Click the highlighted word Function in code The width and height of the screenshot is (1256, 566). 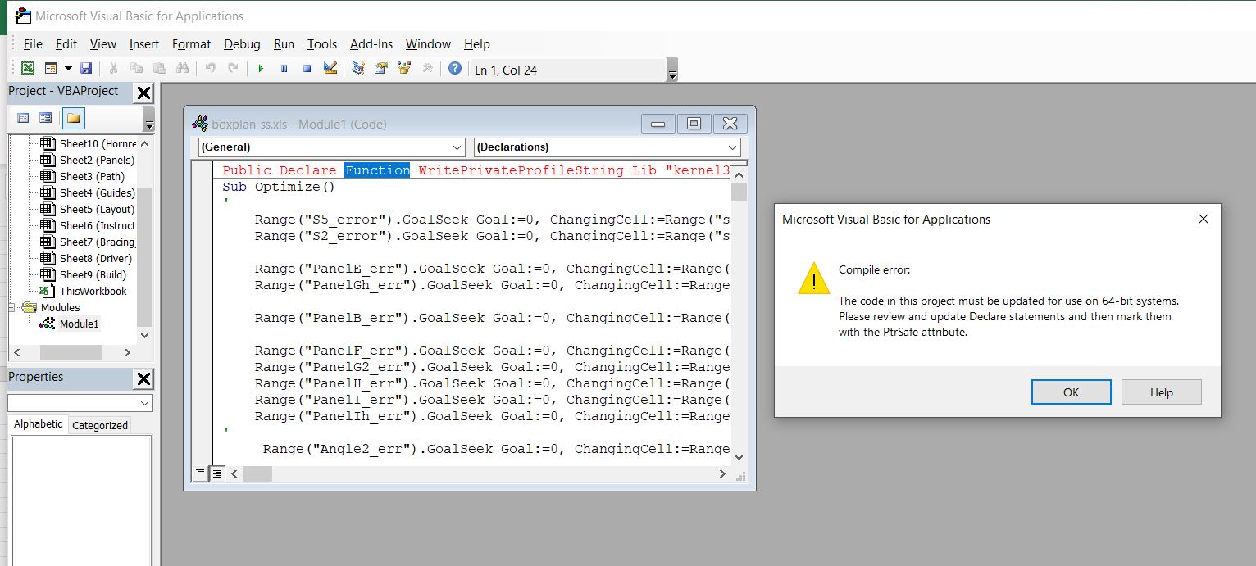pyautogui.click(x=377, y=170)
